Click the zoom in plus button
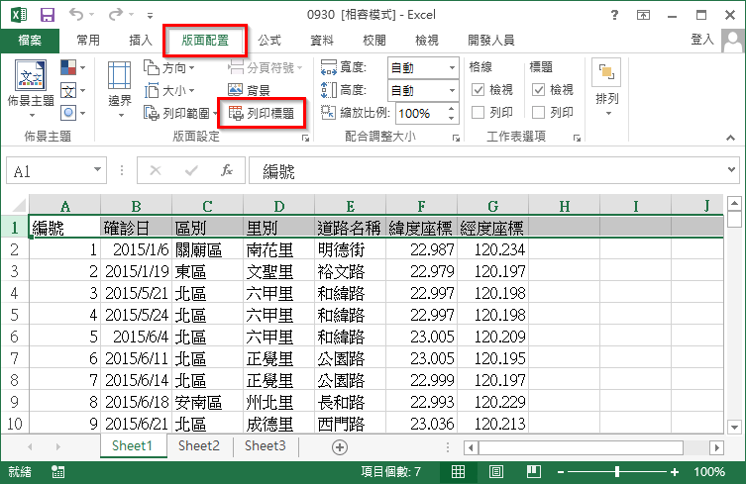Image resolution: width=746 pixels, height=484 pixels. (674, 472)
